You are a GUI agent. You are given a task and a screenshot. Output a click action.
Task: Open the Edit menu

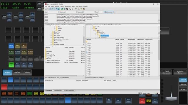(x=49, y=6)
